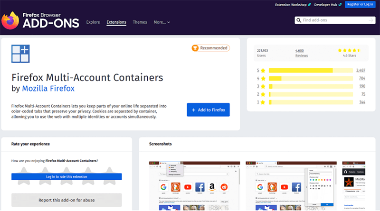Click the star icon in 2-star row
Image resolution: width=380 pixels, height=211 pixels.
[x=263, y=94]
